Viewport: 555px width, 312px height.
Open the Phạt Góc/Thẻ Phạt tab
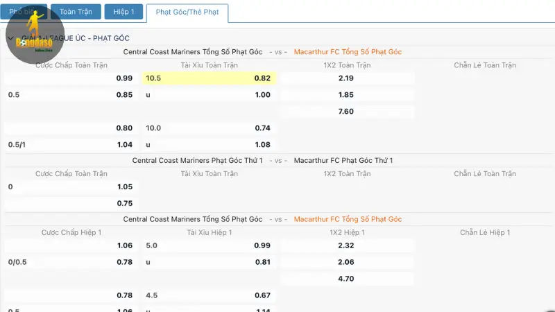tap(187, 12)
